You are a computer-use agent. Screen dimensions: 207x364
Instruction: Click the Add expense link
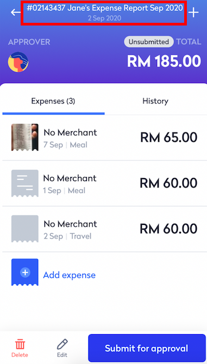click(70, 275)
